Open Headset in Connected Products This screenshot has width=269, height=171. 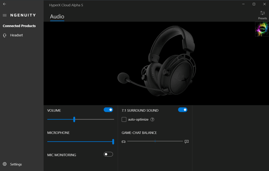pyautogui.click(x=17, y=35)
